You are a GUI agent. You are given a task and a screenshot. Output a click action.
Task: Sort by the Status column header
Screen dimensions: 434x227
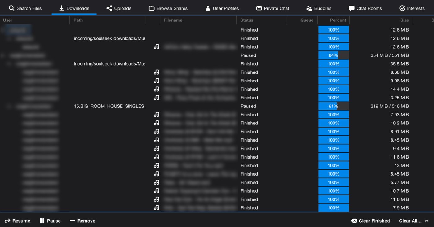click(x=247, y=20)
